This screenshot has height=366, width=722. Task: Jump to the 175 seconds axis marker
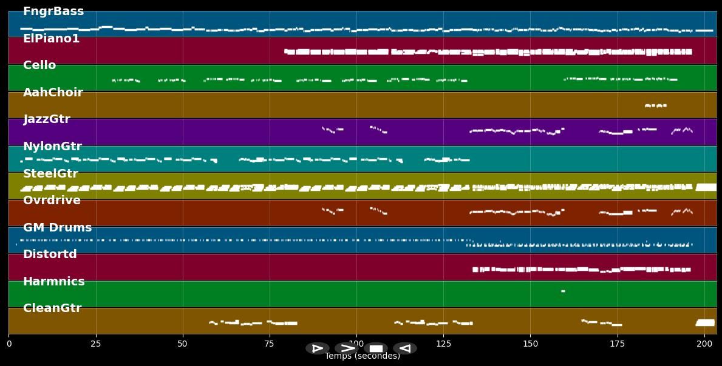click(618, 344)
